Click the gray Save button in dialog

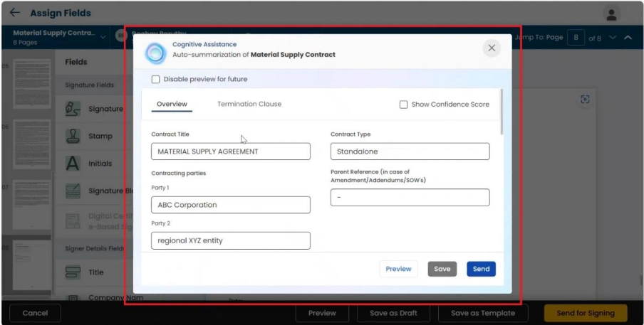tap(442, 269)
